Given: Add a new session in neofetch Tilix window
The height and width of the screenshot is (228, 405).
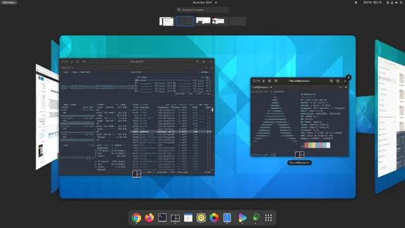Looking at the screenshot, I should [263, 81].
